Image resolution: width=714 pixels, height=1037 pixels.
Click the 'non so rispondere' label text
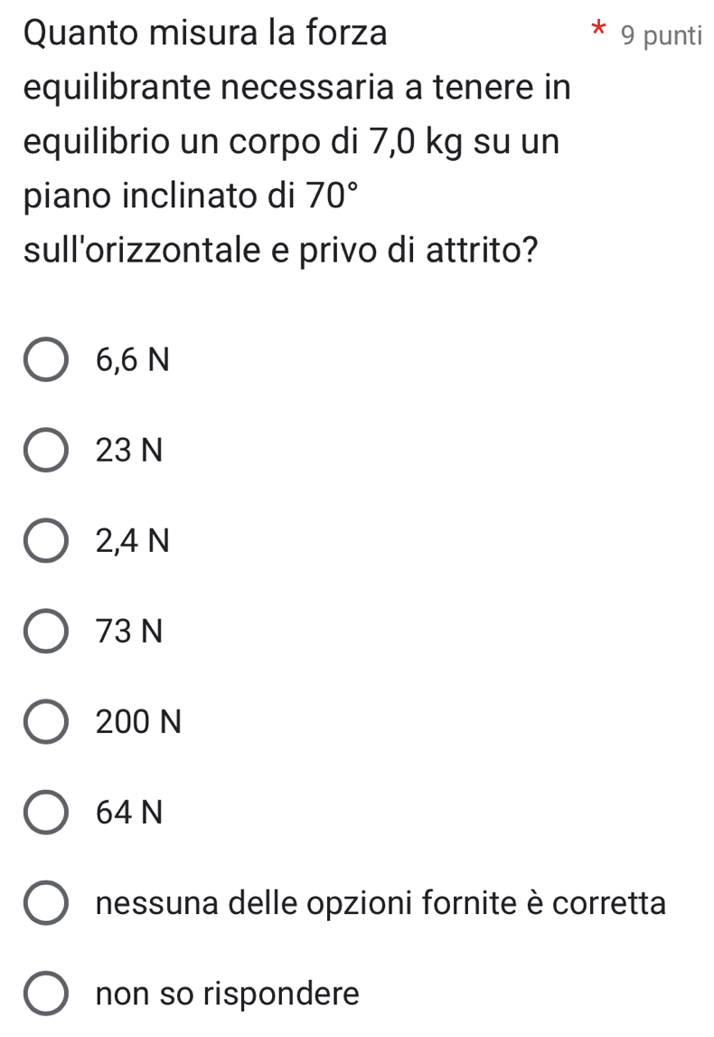coord(228,994)
